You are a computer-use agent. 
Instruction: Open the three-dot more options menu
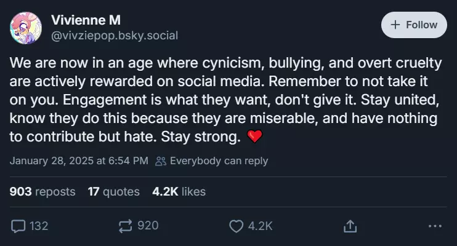[x=435, y=226]
